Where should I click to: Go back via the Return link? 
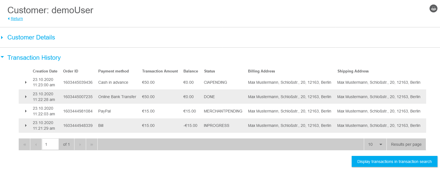pos(17,19)
